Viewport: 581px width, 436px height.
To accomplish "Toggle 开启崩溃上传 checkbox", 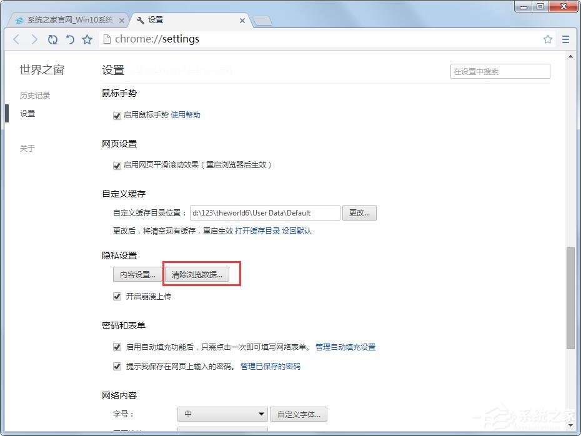I will tap(117, 296).
